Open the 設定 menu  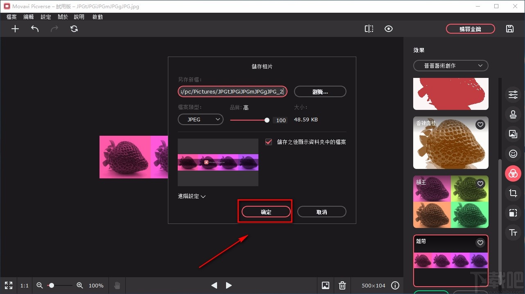[x=45, y=17]
